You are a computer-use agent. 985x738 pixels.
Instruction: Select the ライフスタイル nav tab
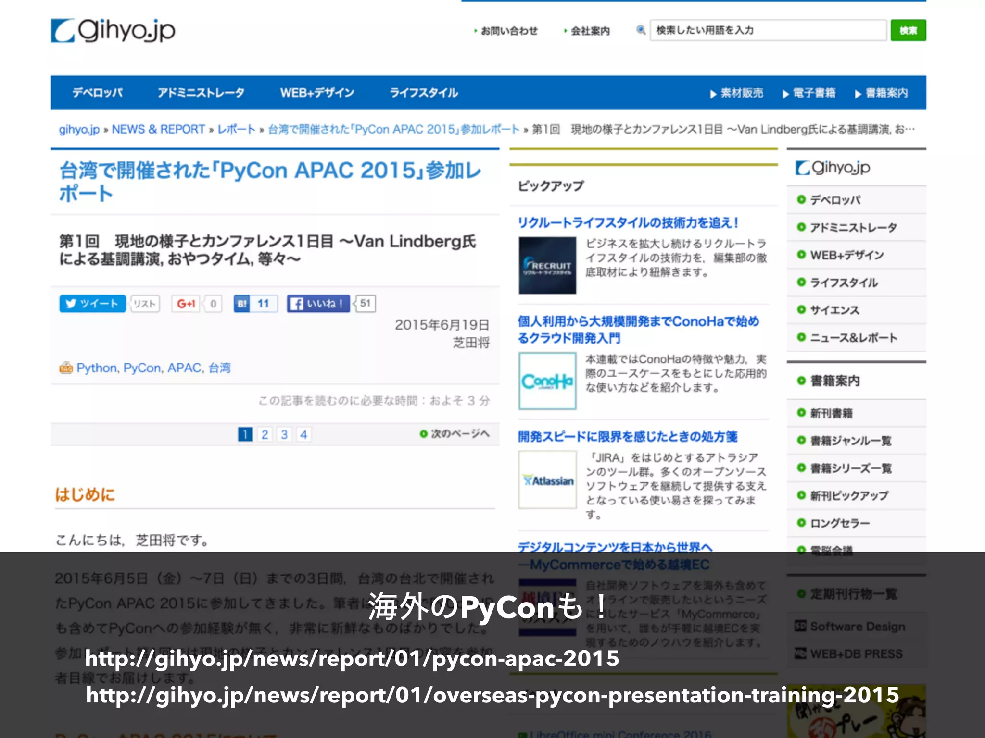[x=424, y=92]
